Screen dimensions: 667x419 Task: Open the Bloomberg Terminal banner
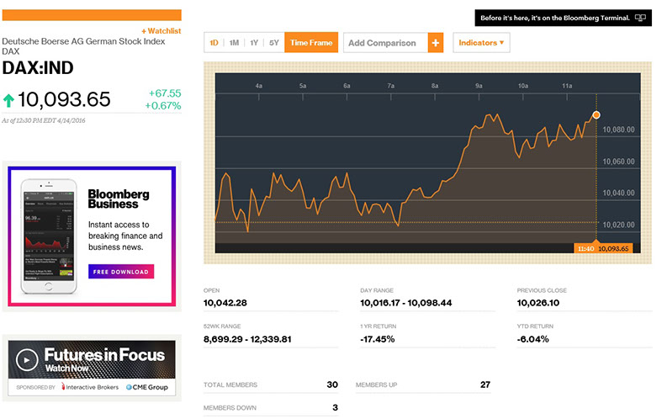click(563, 18)
